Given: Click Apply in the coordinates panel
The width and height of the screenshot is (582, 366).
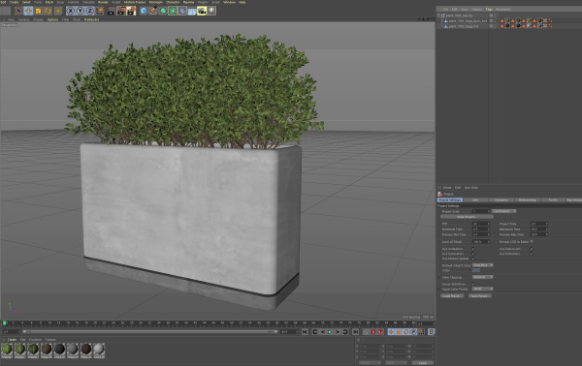Looking at the screenshot, I should [422, 363].
